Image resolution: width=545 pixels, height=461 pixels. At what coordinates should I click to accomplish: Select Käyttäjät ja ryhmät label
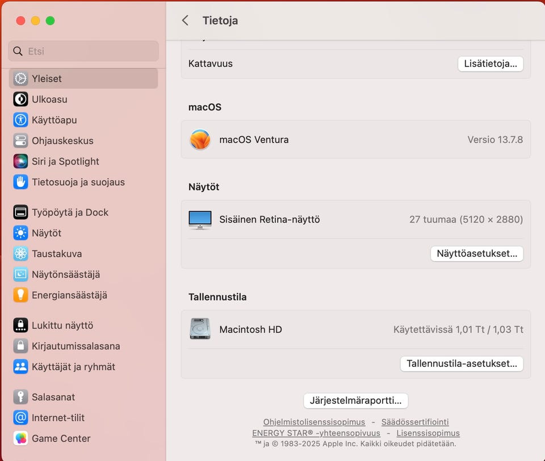pyautogui.click(x=73, y=367)
